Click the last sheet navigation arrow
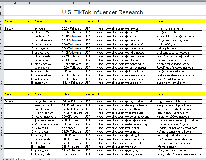The image size is (206, 160). [11, 159]
